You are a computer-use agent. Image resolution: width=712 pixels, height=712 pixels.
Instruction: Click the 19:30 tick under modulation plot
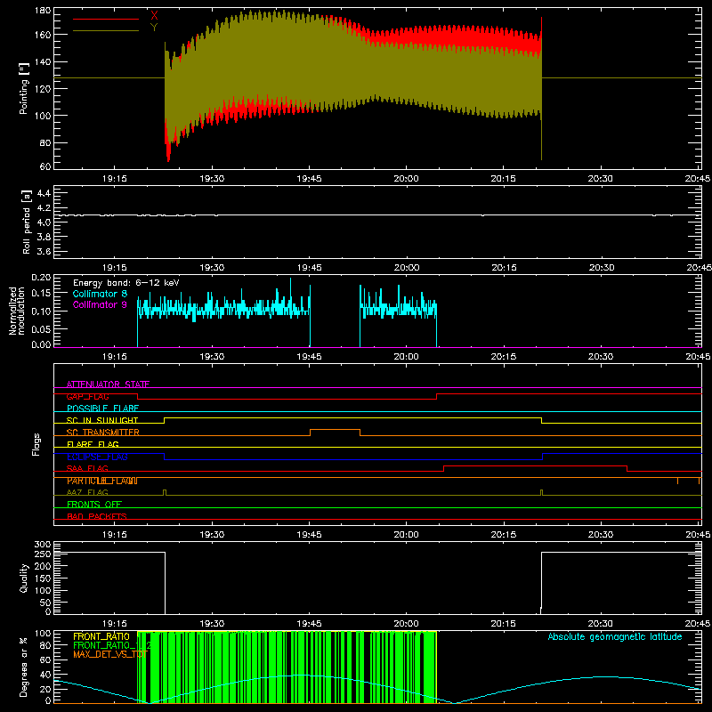(x=212, y=357)
